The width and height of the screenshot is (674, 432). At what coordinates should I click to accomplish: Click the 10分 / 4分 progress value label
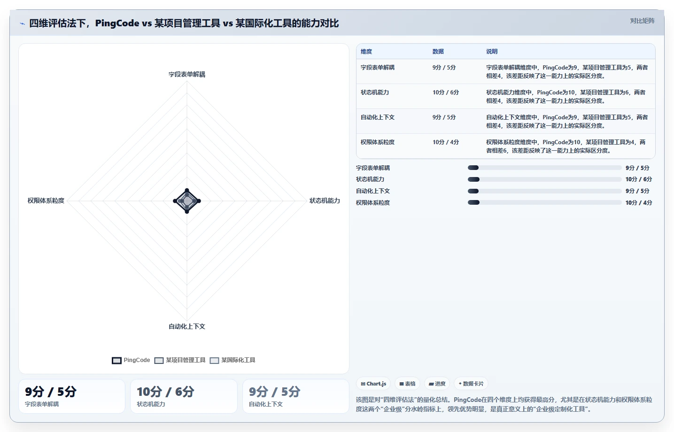(639, 203)
